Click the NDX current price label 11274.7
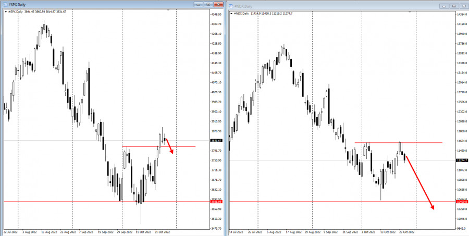This screenshot has width=469, height=236. pyautogui.click(x=462, y=160)
